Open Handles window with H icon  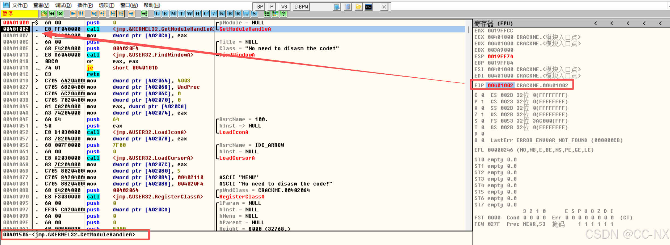[198, 13]
